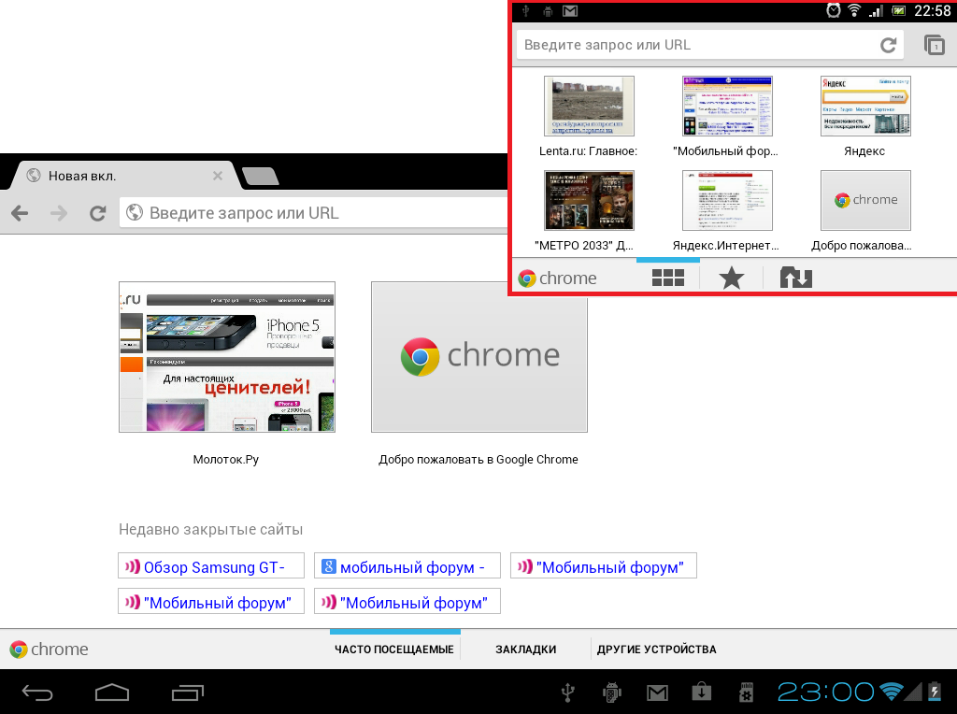The image size is (957, 714).
Task: Select the most visited grid icon in phone Chrome
Action: point(667,278)
